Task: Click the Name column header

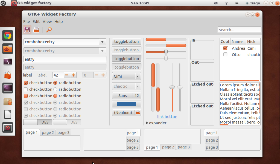Action: 238,41
